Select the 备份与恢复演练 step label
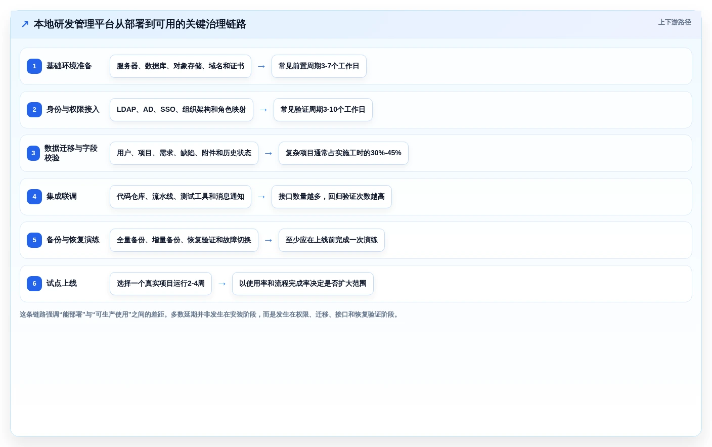The width and height of the screenshot is (712, 447). (x=73, y=240)
